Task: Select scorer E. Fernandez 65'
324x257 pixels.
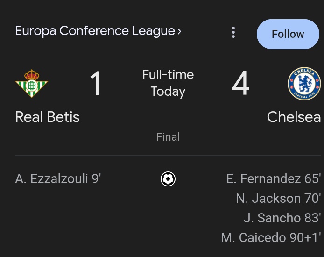Action: 274,178
